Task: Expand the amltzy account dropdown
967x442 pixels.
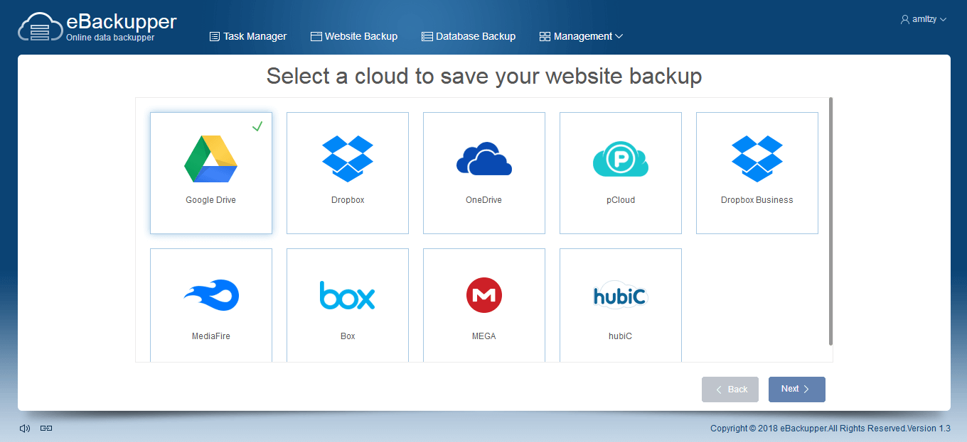Action: click(924, 20)
